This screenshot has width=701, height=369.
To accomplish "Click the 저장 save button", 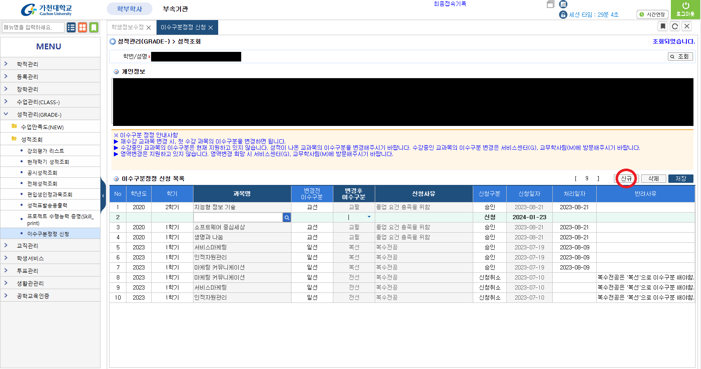I will point(680,179).
